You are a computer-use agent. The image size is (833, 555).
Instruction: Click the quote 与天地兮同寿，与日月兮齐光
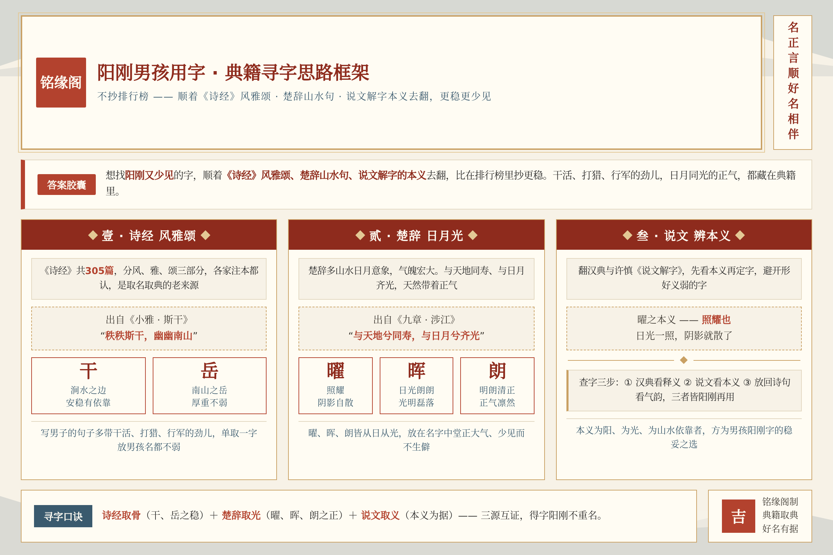pyautogui.click(x=416, y=335)
